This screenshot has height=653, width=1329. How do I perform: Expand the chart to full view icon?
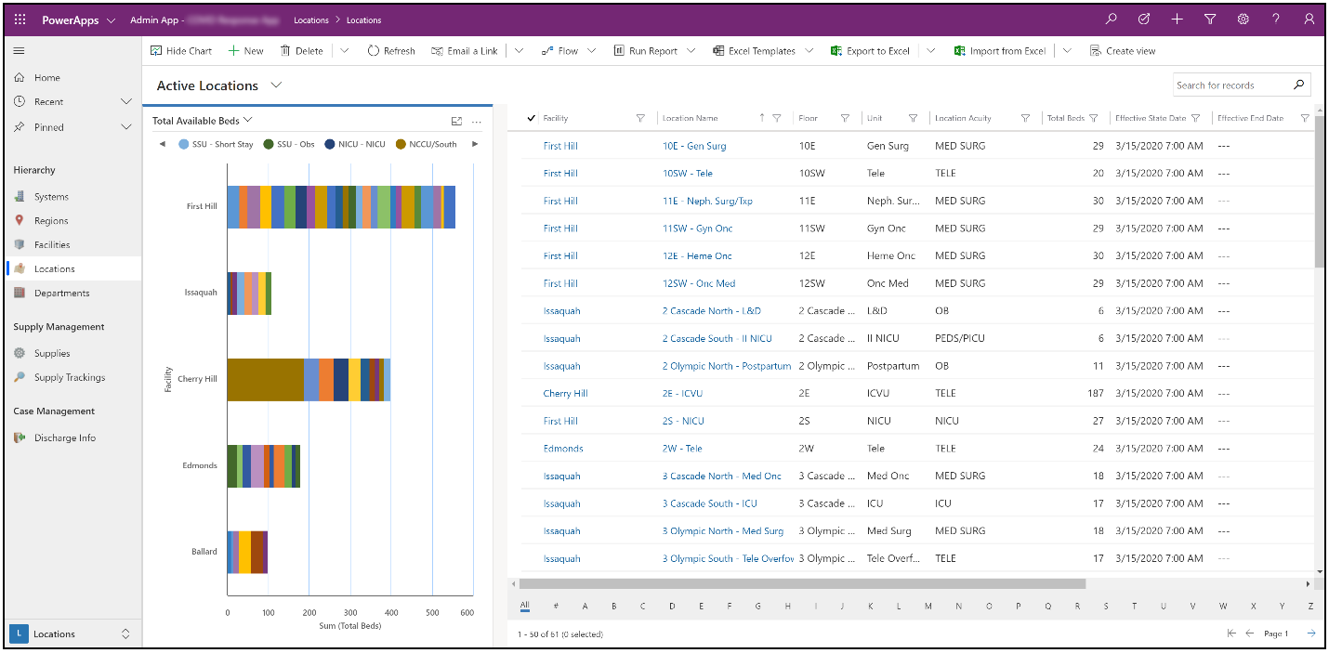[x=456, y=121]
